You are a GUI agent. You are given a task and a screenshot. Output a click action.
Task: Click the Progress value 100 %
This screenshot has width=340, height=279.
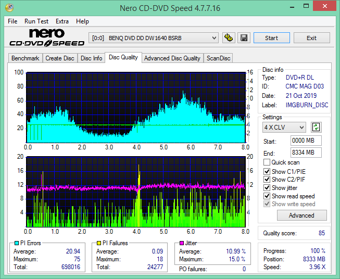point(318,251)
